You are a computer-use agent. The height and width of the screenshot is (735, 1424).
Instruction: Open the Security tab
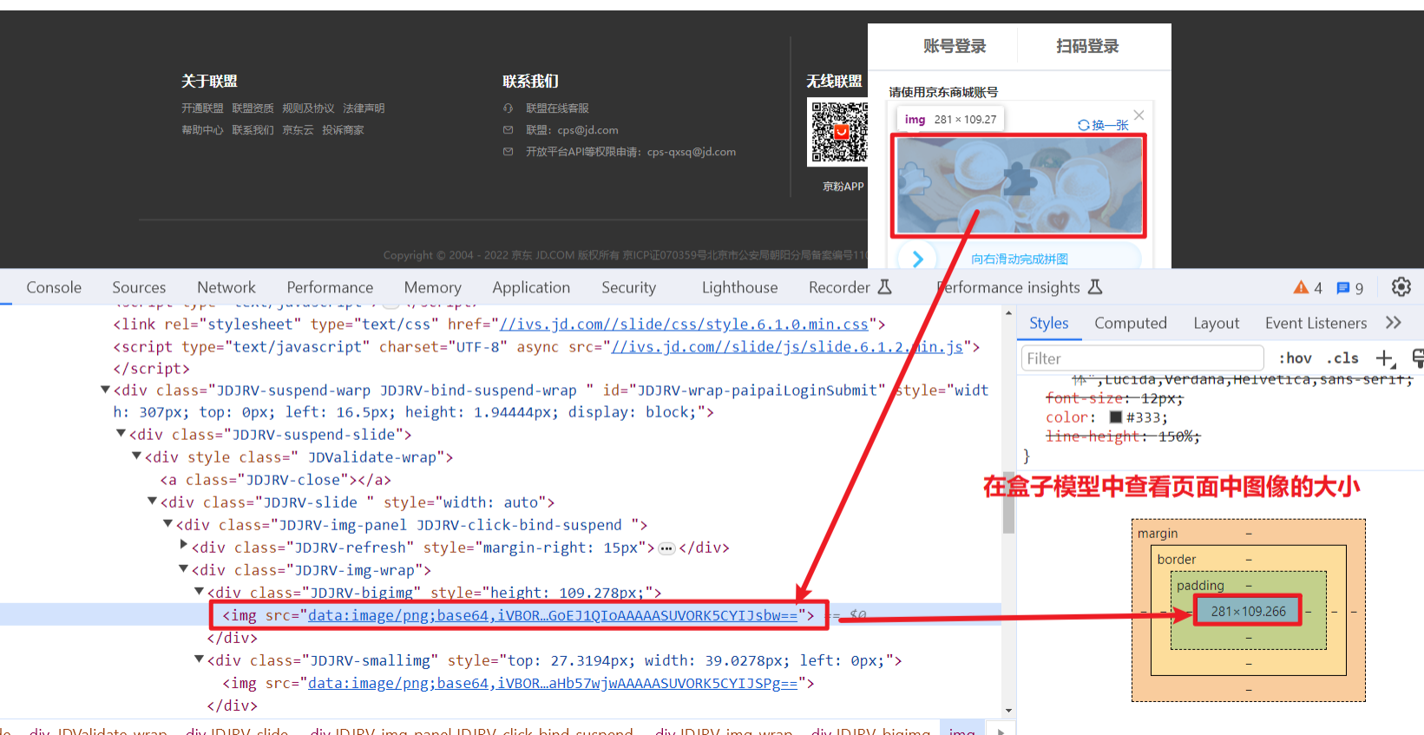[628, 287]
